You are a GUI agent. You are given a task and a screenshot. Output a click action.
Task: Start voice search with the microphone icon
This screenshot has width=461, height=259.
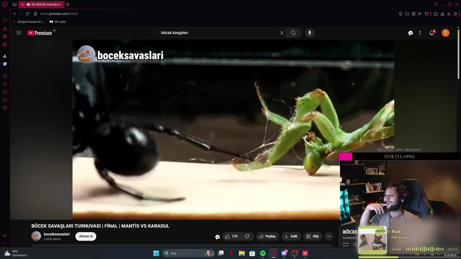309,33
